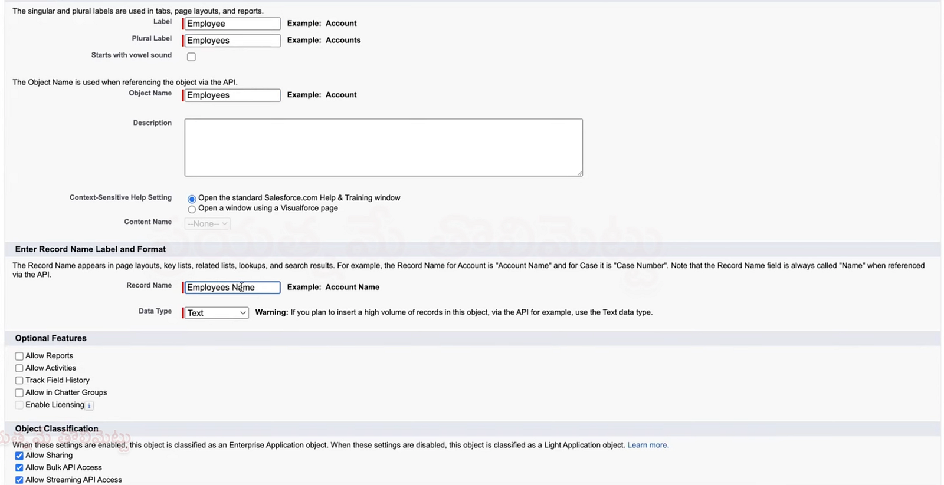
Task: Focus the Plural Label input field
Action: (232, 41)
